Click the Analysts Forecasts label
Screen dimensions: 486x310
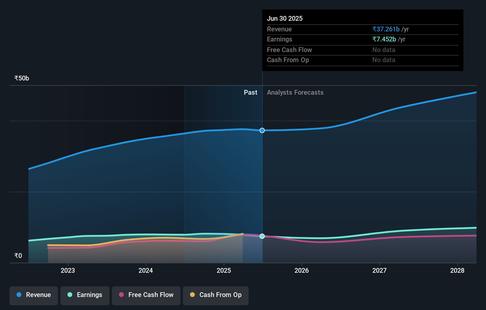point(295,92)
